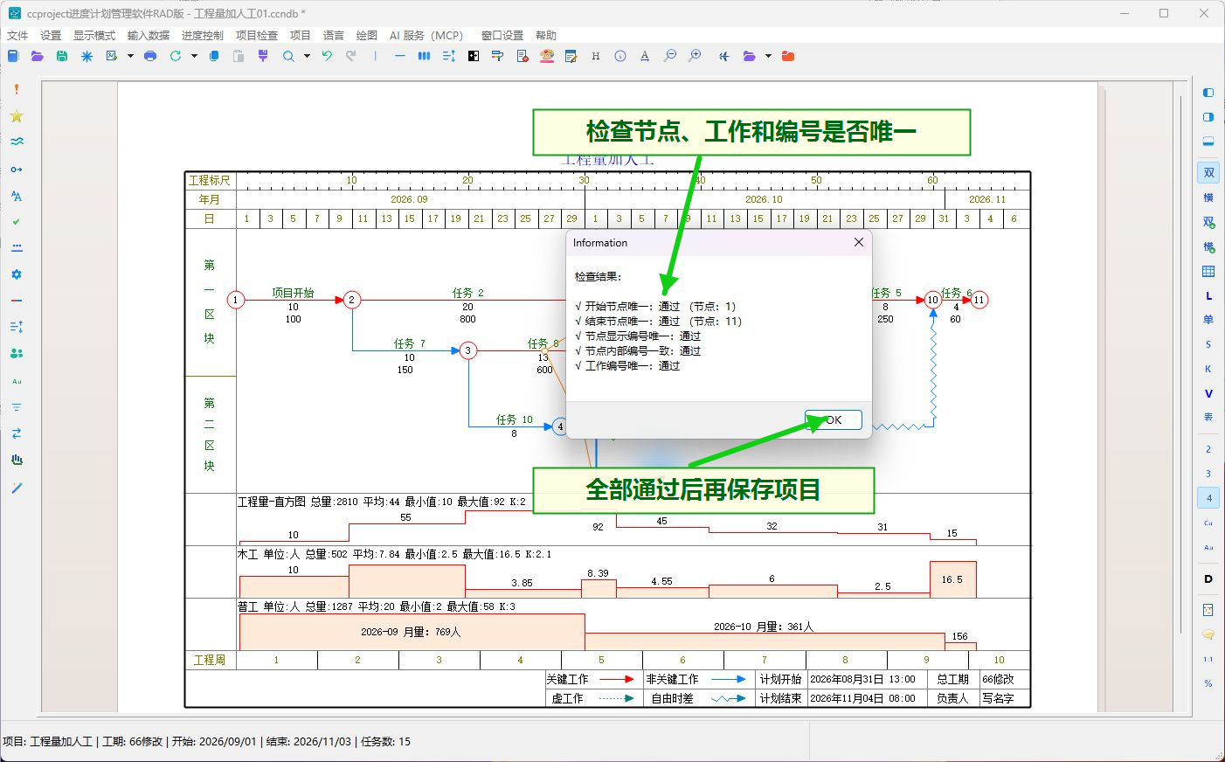1225x762 pixels.
Task: Open the 项目检查 menu
Action: click(257, 36)
